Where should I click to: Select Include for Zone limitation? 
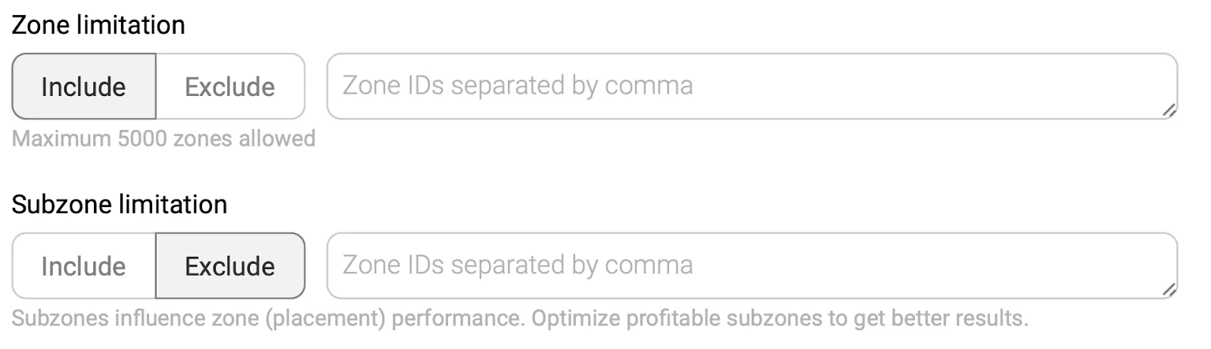click(83, 87)
